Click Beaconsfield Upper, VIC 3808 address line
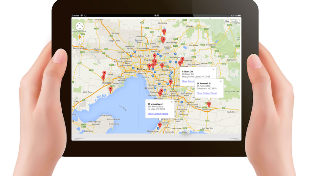Viewport: 323px width, 176px height. pyautogui.click(x=196, y=77)
